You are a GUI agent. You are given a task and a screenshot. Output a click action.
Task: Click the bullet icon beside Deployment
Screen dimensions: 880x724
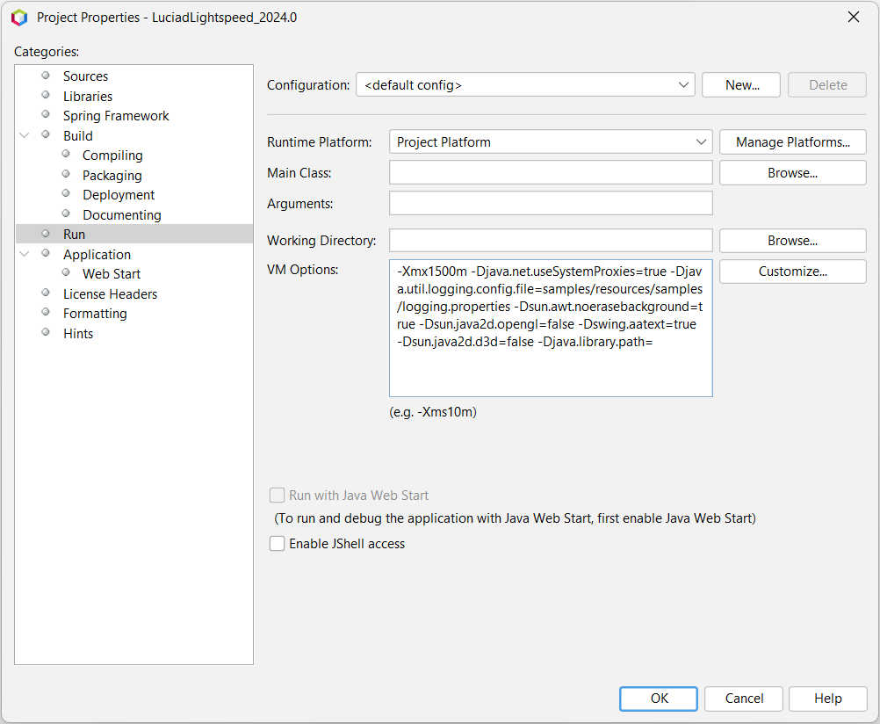pyautogui.click(x=66, y=194)
